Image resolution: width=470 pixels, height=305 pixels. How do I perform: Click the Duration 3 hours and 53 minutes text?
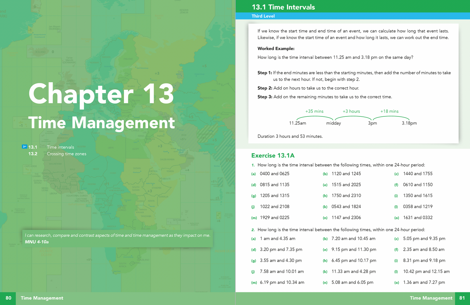click(x=290, y=136)
